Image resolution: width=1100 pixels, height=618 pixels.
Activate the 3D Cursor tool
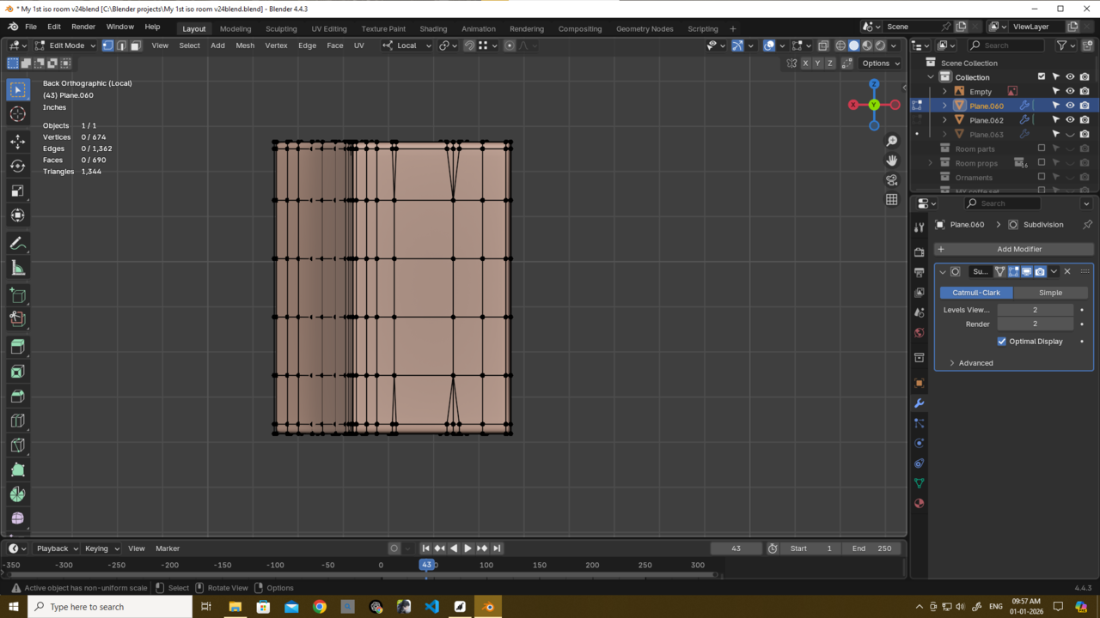[x=17, y=114]
